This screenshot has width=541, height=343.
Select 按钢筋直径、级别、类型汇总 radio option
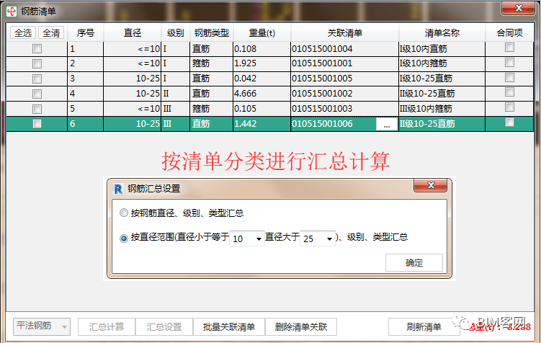click(x=123, y=213)
